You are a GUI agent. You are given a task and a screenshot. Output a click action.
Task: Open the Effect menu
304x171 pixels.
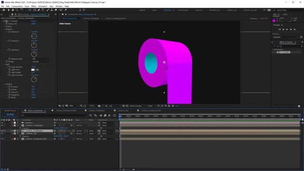[34, 6]
